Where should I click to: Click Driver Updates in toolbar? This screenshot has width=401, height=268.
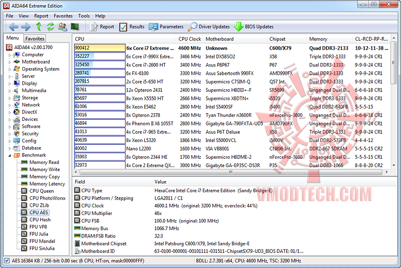coord(208,27)
